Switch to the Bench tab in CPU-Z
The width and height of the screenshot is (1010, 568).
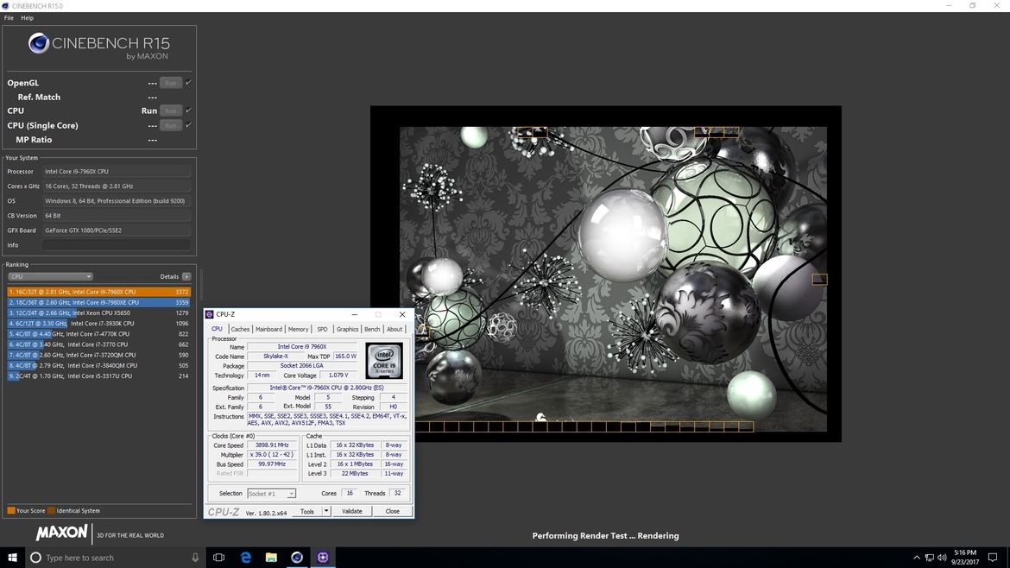[372, 329]
